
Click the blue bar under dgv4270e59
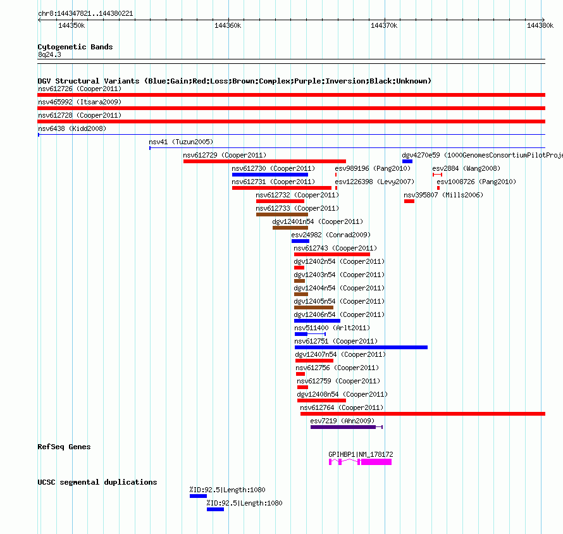[407, 161]
